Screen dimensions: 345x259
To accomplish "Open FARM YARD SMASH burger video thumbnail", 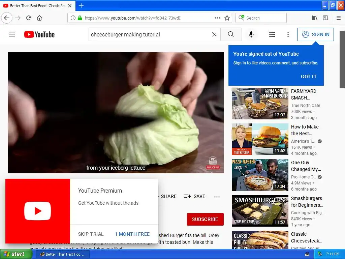I will coord(260,104).
